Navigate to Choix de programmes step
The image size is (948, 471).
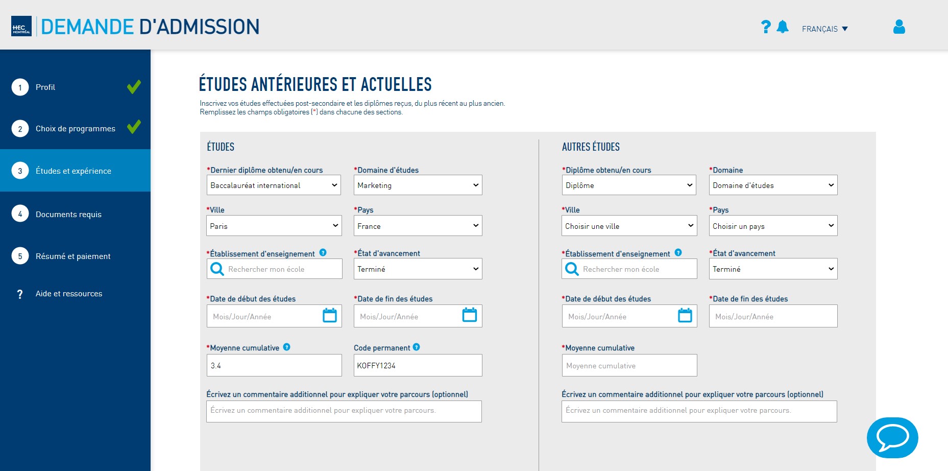coord(75,129)
